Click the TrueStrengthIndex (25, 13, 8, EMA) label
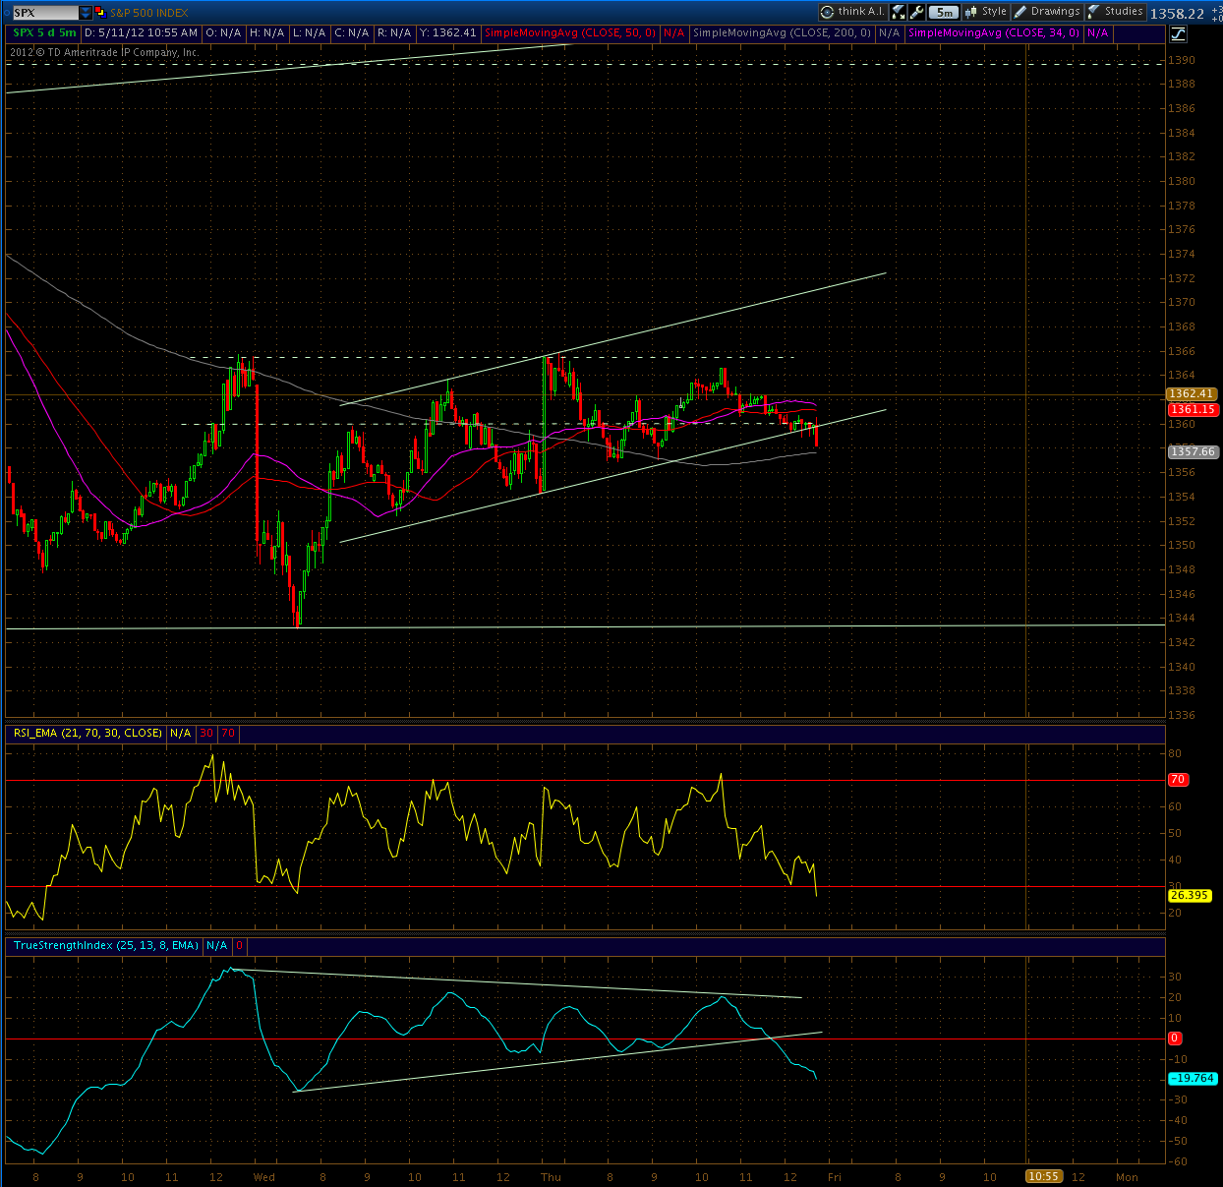Viewport: 1223px width, 1187px height. click(106, 945)
